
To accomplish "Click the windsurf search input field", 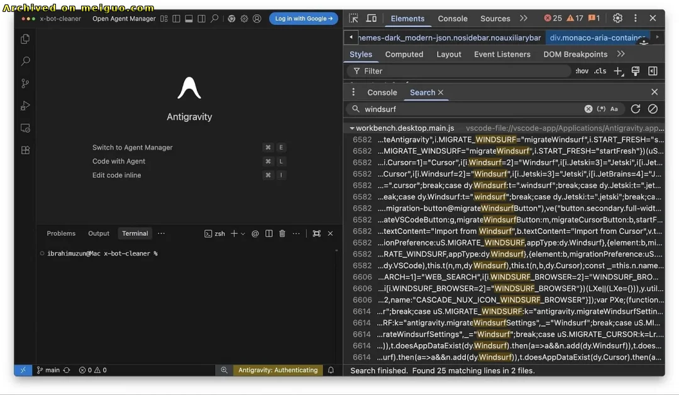I will [x=472, y=109].
